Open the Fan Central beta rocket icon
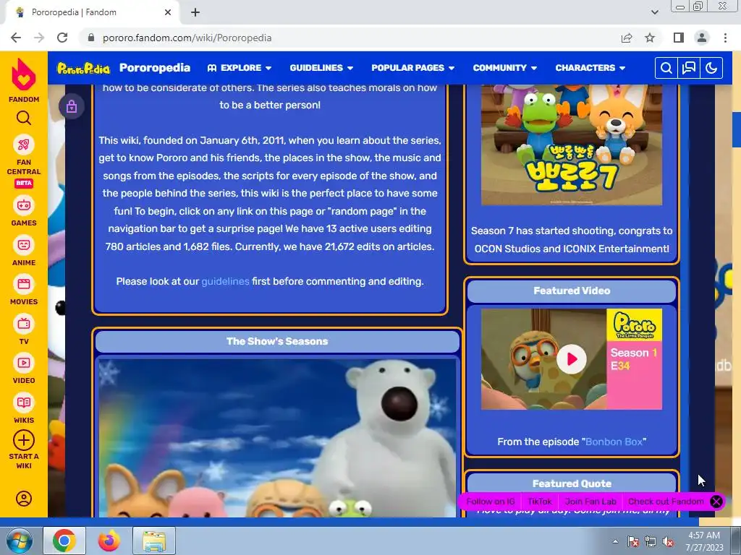This screenshot has width=741, height=555. 24,145
